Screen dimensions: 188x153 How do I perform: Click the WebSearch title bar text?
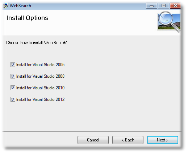click(x=20, y=6)
